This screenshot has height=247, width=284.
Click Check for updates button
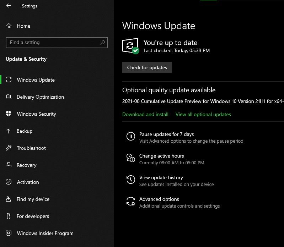(x=147, y=67)
